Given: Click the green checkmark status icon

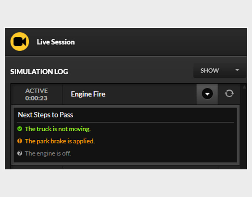Looking at the screenshot, I should 20,129.
